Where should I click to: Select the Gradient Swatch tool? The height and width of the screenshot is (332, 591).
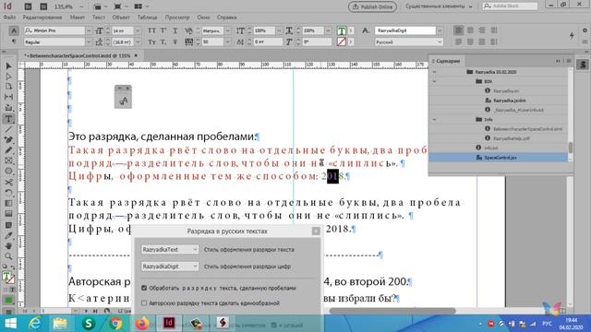[8, 203]
